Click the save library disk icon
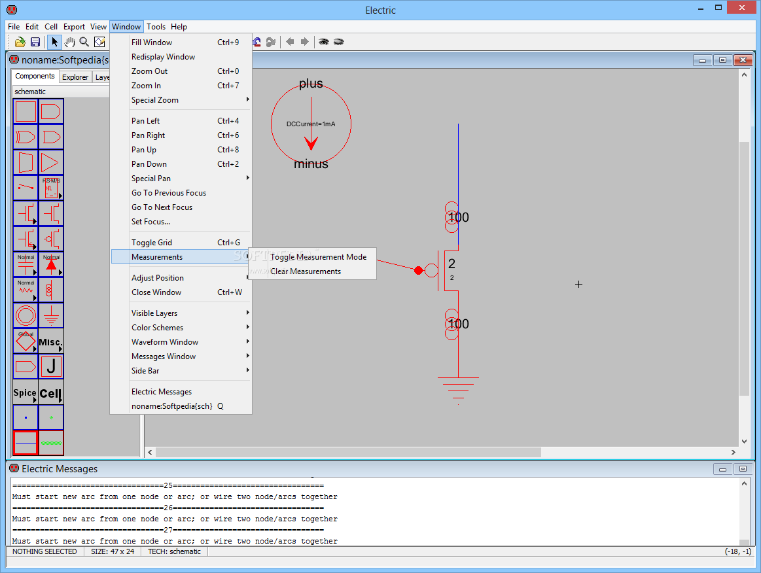761x573 pixels. click(x=35, y=43)
